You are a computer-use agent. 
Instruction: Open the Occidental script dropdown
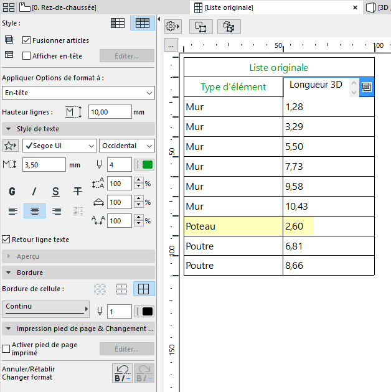(x=127, y=146)
